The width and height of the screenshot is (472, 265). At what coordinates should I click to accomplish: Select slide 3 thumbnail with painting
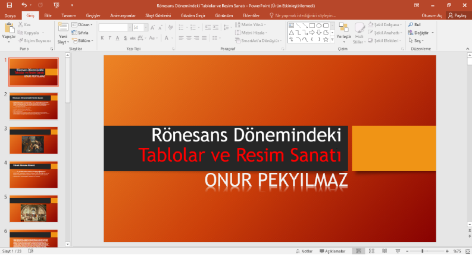(33, 140)
